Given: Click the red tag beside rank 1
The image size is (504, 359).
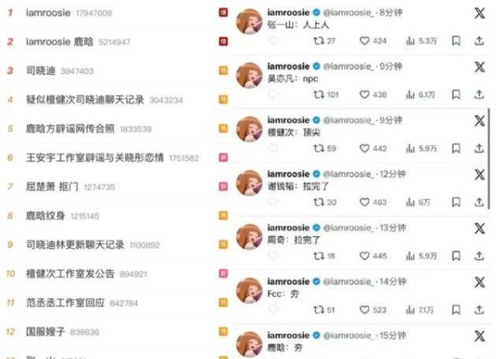Looking at the screenshot, I should pos(223,13).
